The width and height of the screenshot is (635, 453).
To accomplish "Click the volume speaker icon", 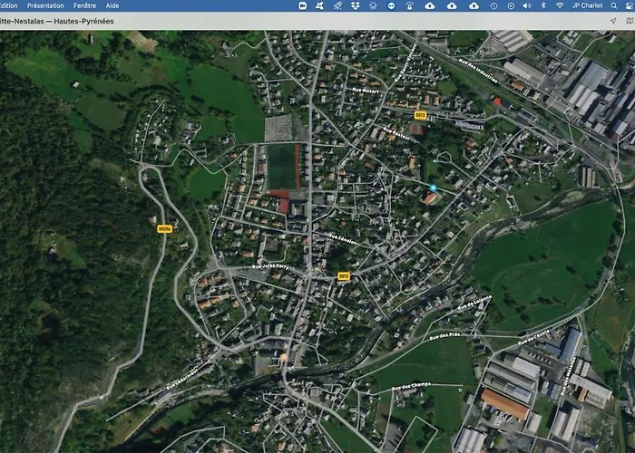I will point(526,5).
